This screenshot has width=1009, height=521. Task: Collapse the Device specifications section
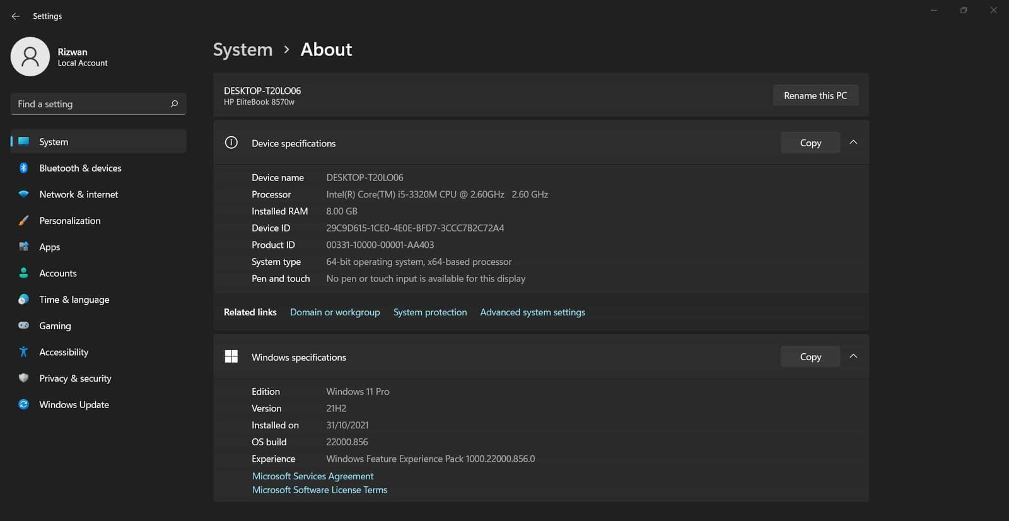tap(853, 143)
